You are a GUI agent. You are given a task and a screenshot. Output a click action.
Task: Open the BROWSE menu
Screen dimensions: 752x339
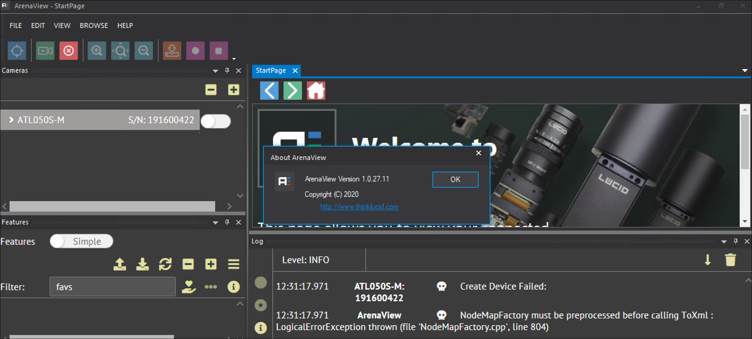point(94,25)
